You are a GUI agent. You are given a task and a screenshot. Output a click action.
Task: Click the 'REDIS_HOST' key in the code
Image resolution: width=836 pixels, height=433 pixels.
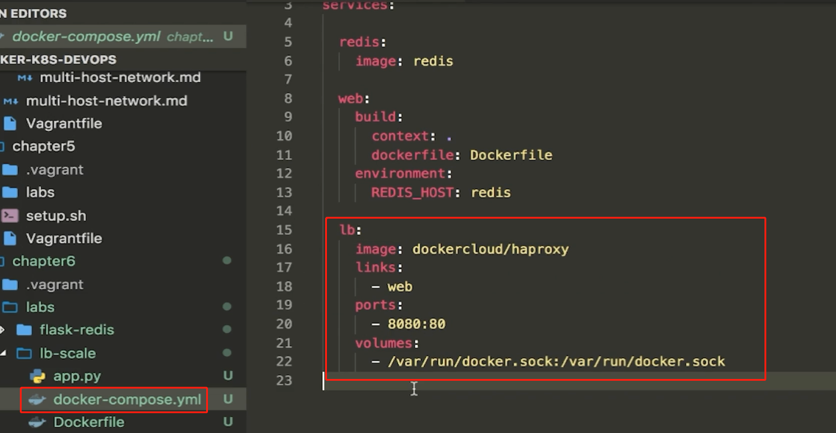tap(412, 193)
